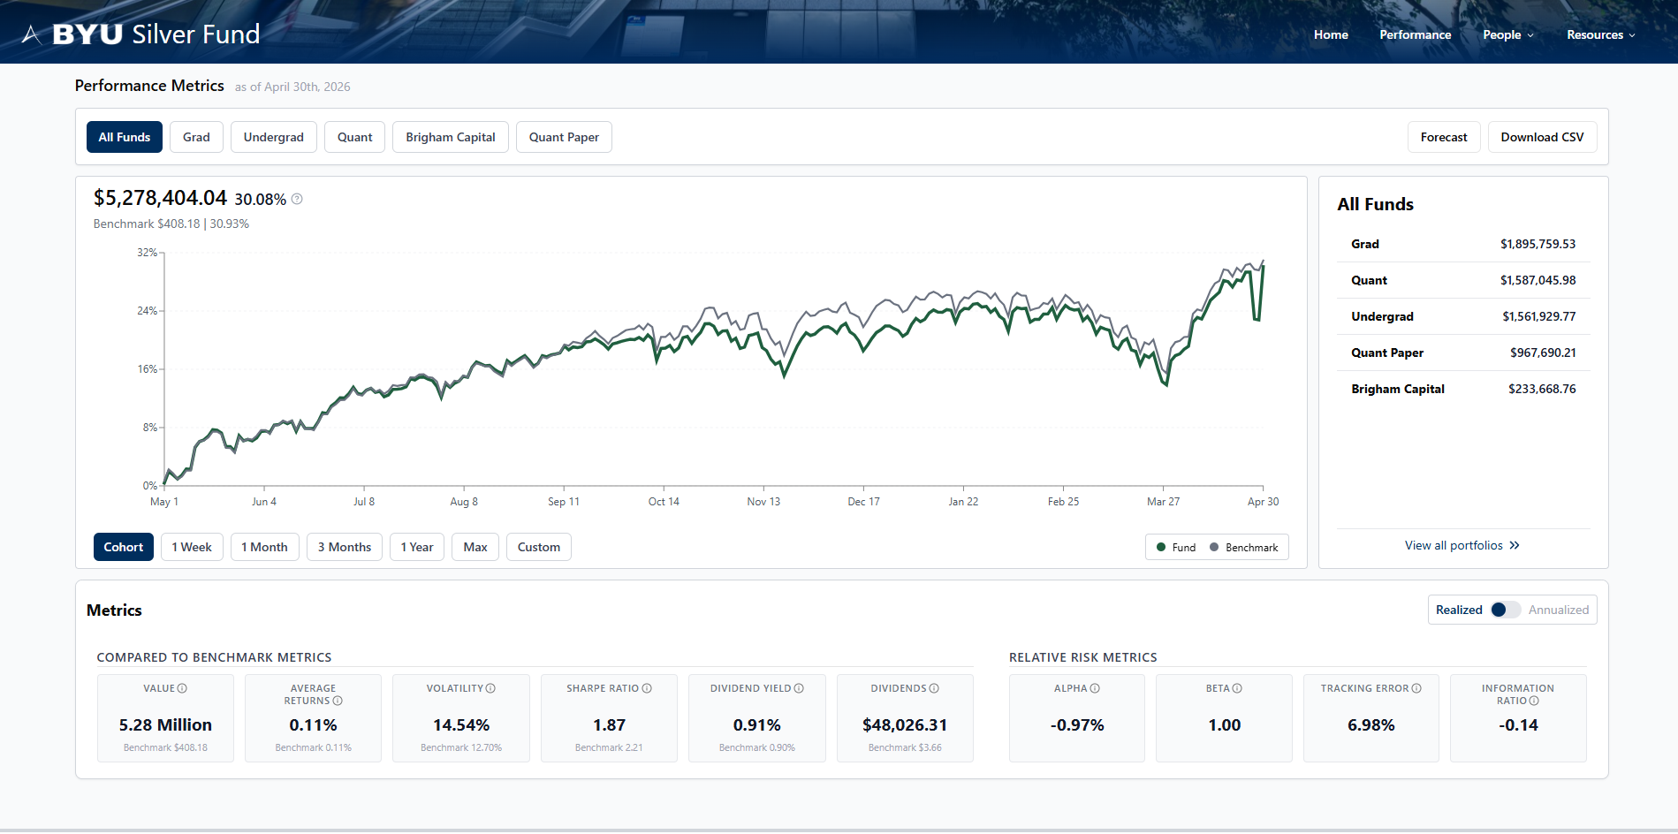The image size is (1678, 834).
Task: Choose the Custom time range
Action: coord(539,547)
